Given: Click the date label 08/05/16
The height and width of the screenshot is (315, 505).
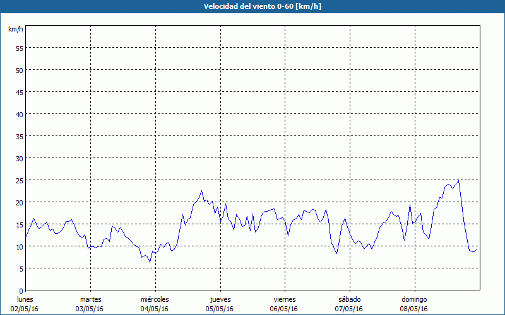Looking at the screenshot, I should [x=414, y=309].
